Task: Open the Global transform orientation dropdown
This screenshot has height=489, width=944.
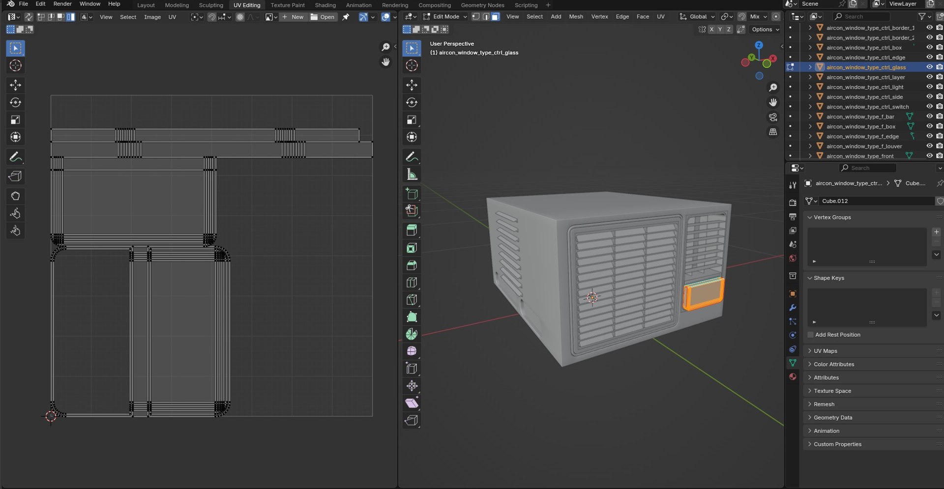Action: tap(697, 17)
